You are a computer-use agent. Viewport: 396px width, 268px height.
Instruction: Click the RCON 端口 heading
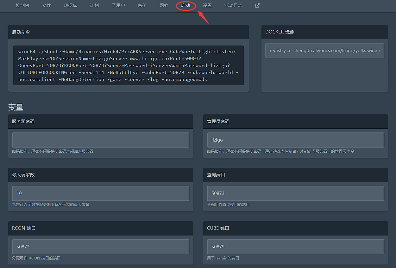click(24, 228)
